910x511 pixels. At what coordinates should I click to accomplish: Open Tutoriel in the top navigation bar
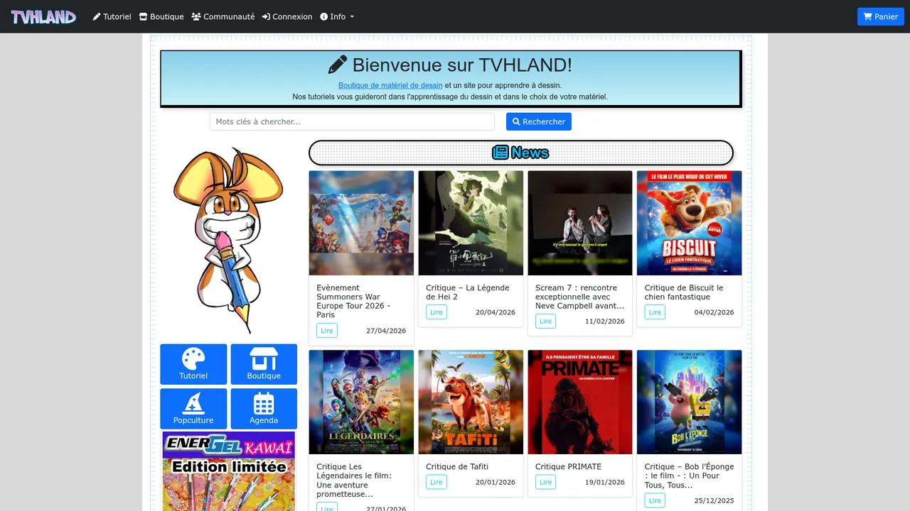[x=112, y=16]
